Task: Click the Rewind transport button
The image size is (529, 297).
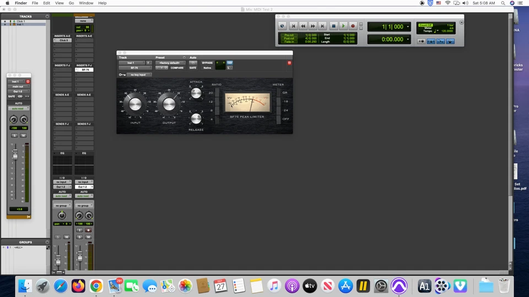Action: (x=303, y=26)
